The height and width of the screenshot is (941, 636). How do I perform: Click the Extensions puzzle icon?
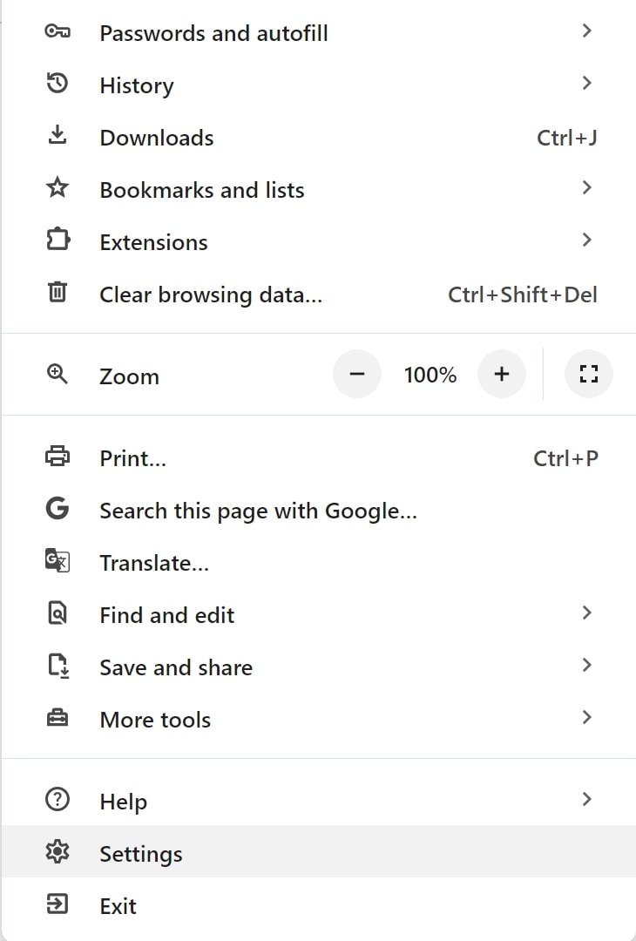point(58,240)
